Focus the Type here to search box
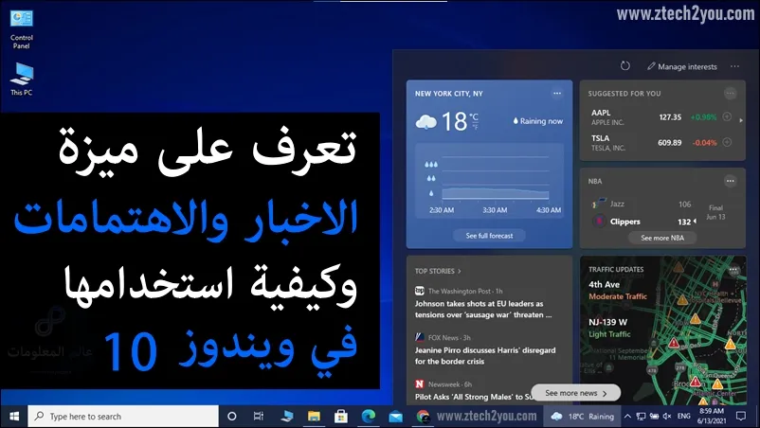 click(123, 417)
